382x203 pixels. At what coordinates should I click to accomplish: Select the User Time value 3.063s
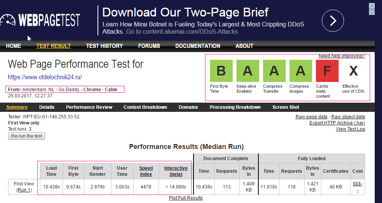(x=122, y=187)
